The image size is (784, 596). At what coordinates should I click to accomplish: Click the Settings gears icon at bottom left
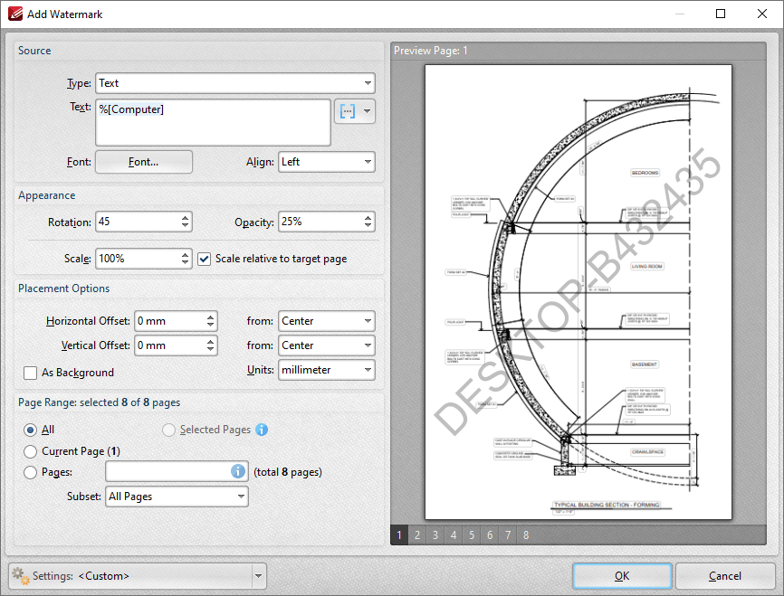[20, 576]
